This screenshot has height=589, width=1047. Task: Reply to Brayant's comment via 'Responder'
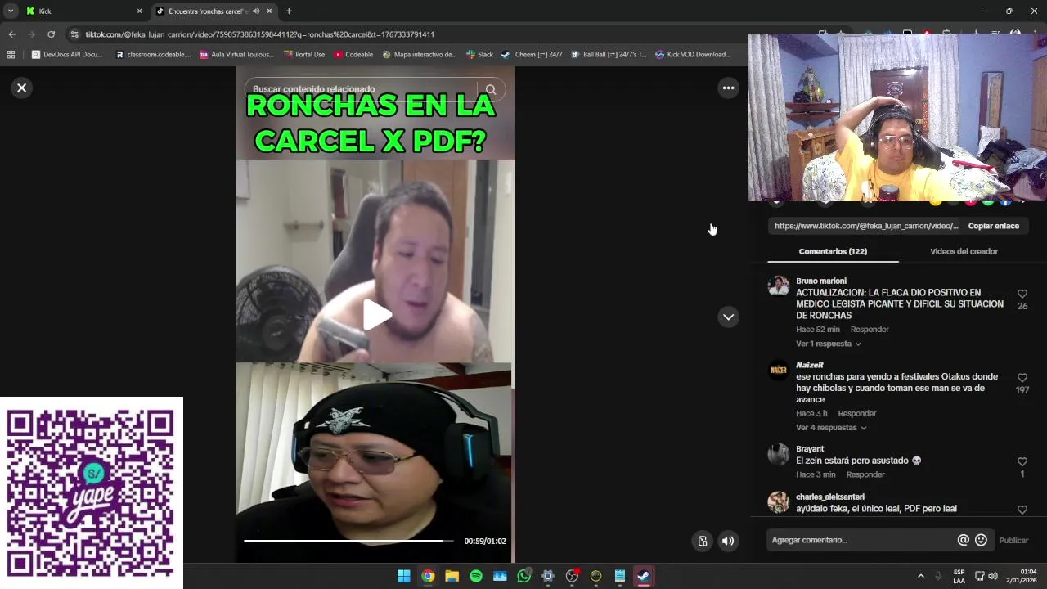click(865, 474)
